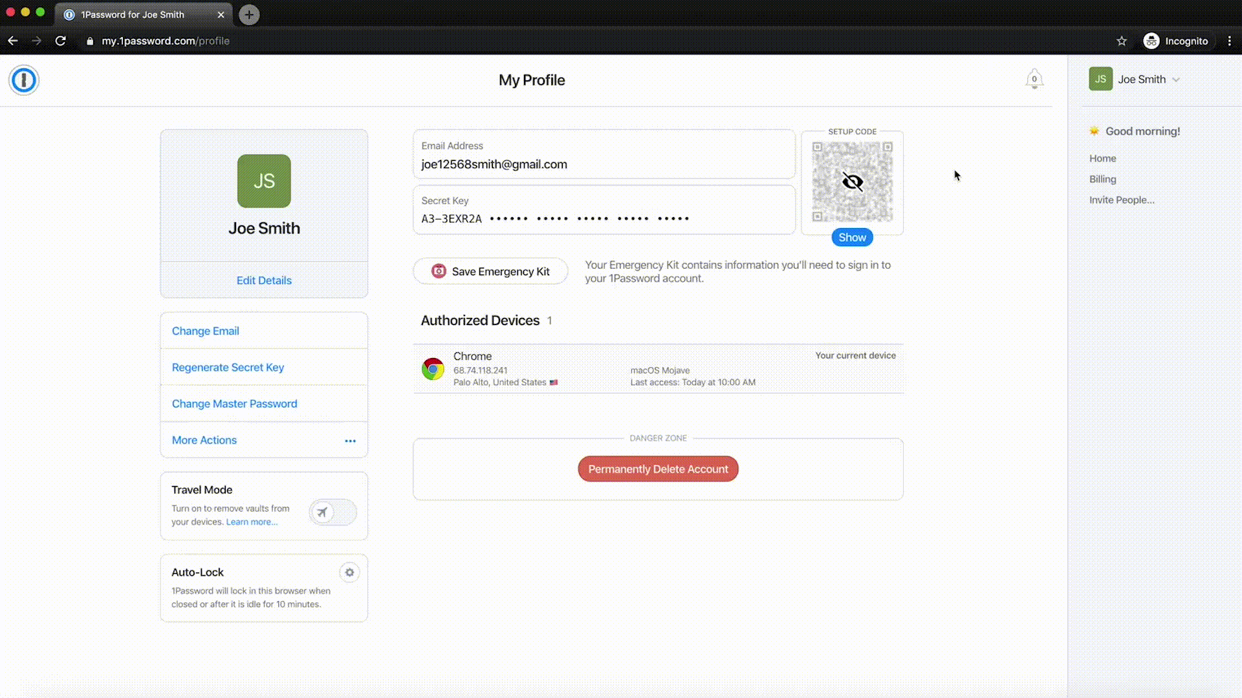Viewport: 1242px width, 698px height.
Task: Open Chrome three-dot menu
Action: (1229, 41)
